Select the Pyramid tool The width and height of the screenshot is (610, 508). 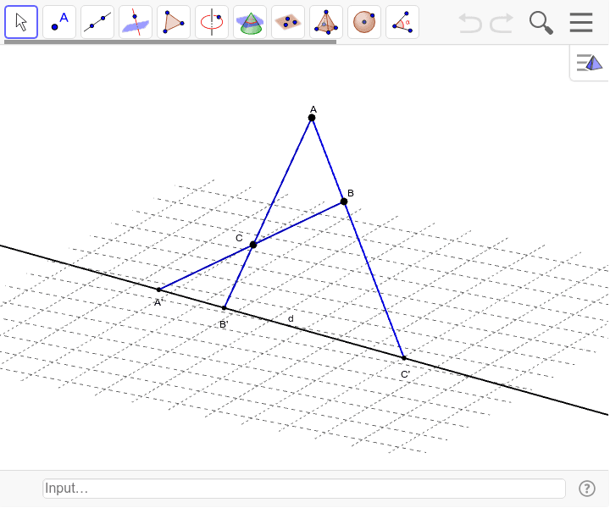click(326, 22)
